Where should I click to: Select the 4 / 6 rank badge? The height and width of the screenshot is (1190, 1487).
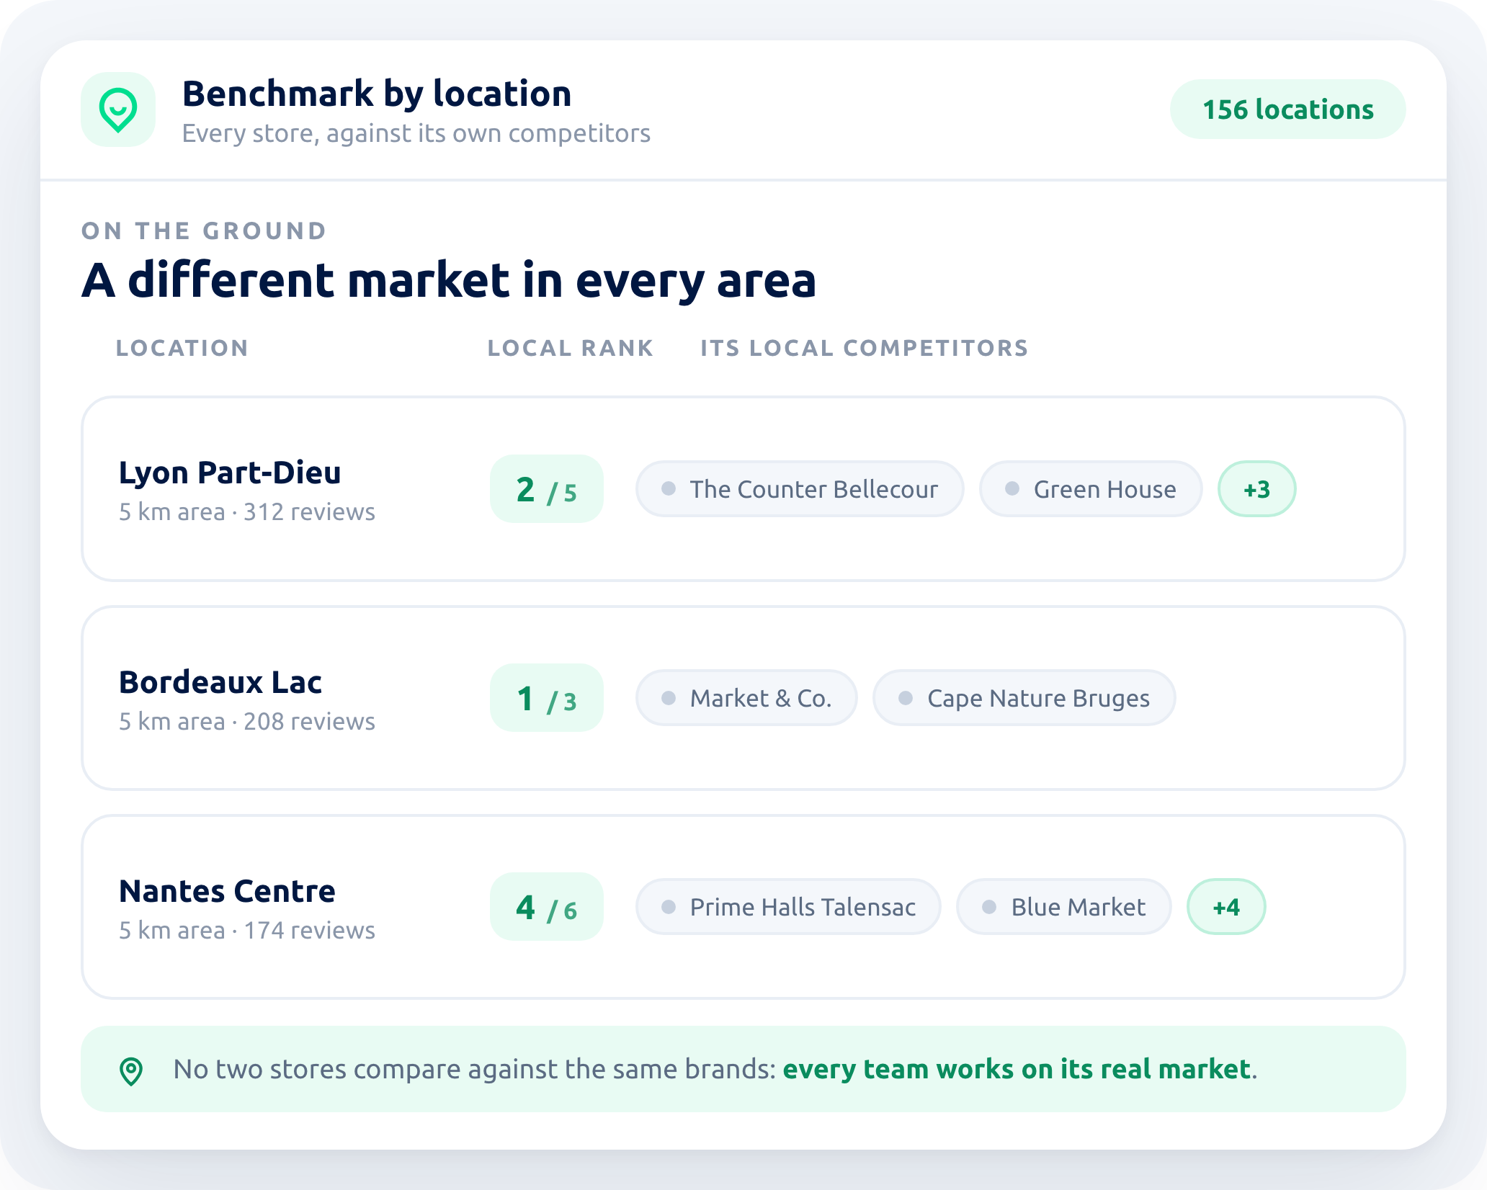tap(546, 907)
